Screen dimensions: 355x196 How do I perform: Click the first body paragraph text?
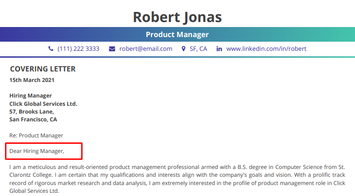pyautogui.click(x=177, y=179)
